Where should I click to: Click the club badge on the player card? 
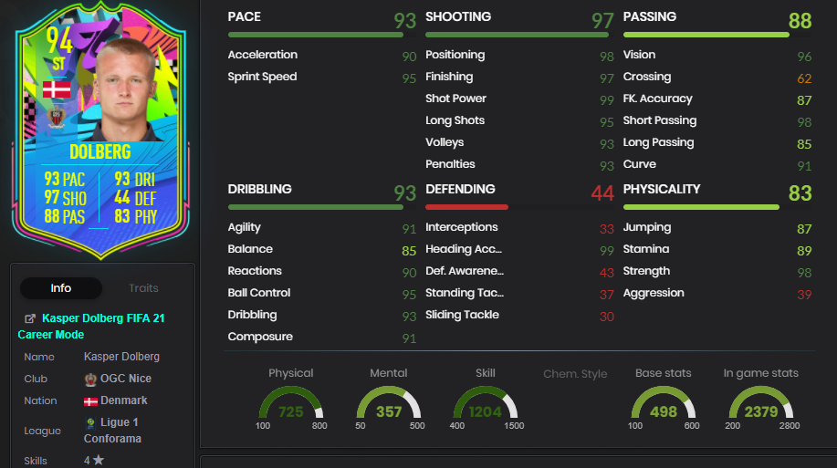click(57, 117)
